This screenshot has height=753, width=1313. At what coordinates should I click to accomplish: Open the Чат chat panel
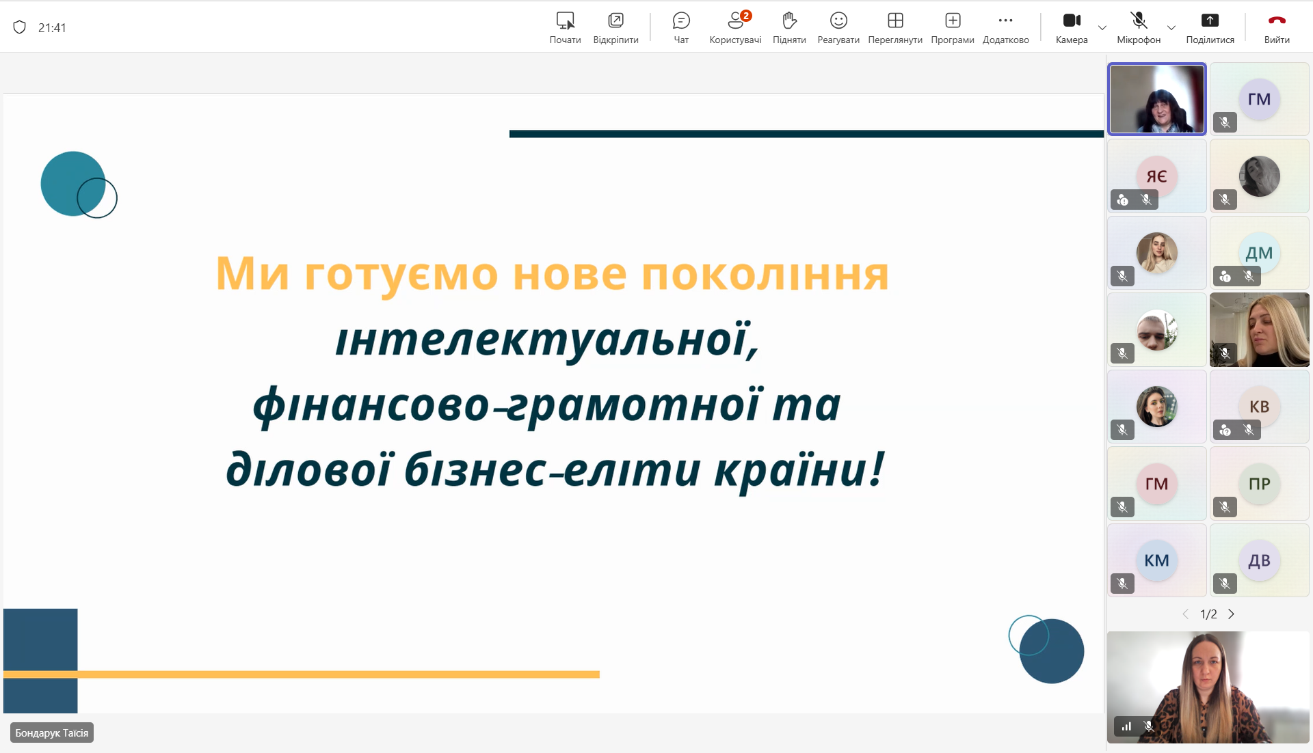click(x=681, y=27)
